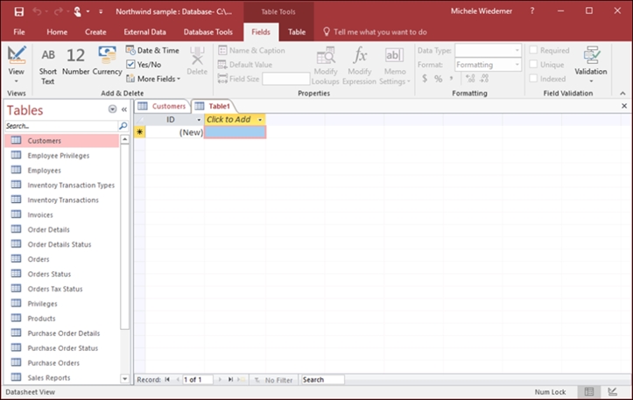Toggle the Yes/No field checkbox

tap(130, 65)
